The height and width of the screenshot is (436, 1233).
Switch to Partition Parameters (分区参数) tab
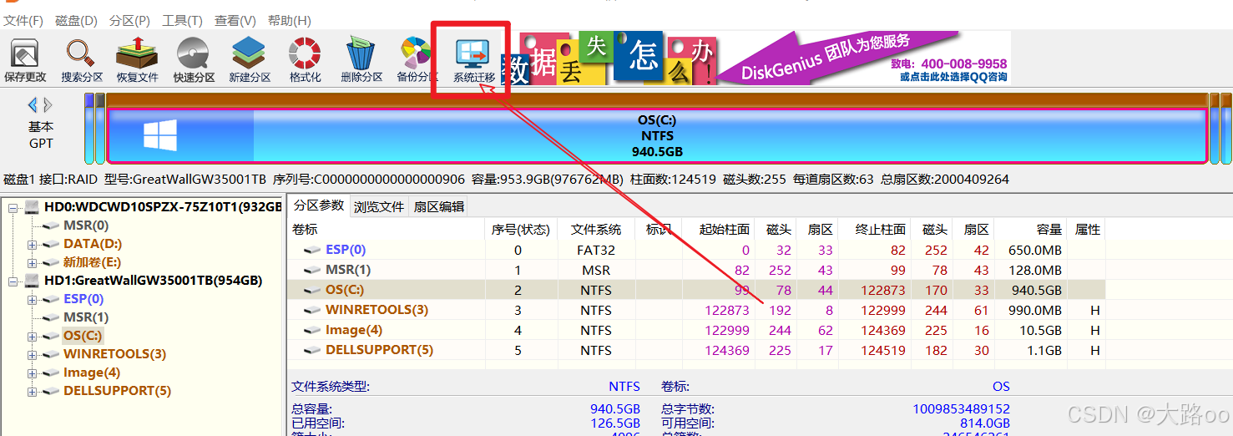(x=319, y=205)
